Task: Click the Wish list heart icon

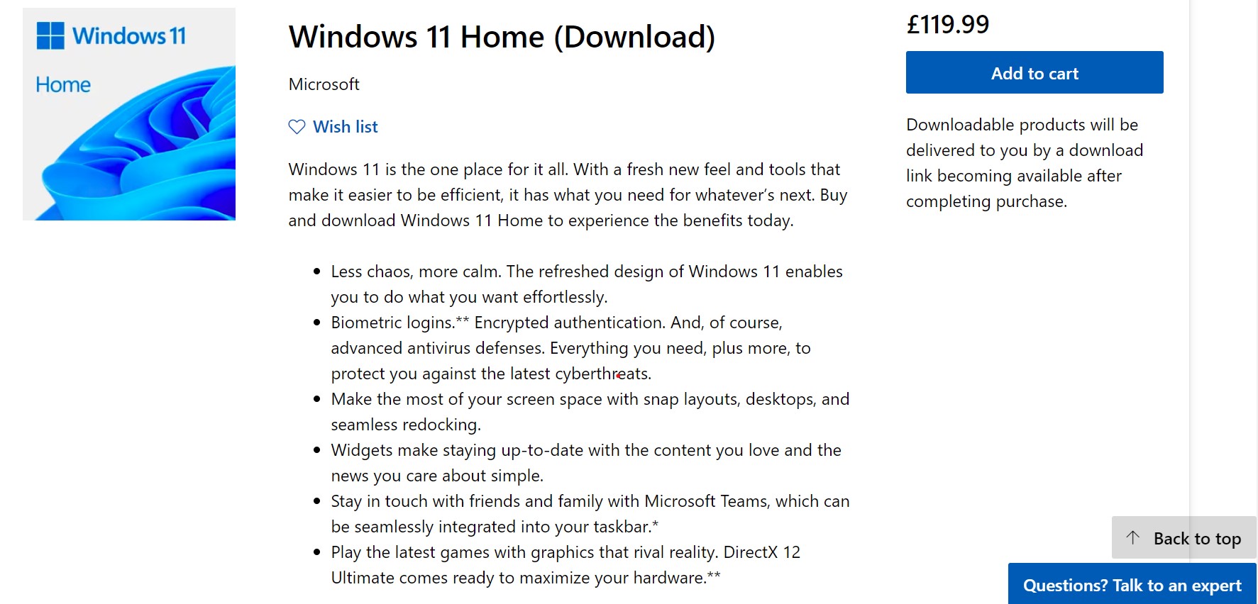Action: 297,127
